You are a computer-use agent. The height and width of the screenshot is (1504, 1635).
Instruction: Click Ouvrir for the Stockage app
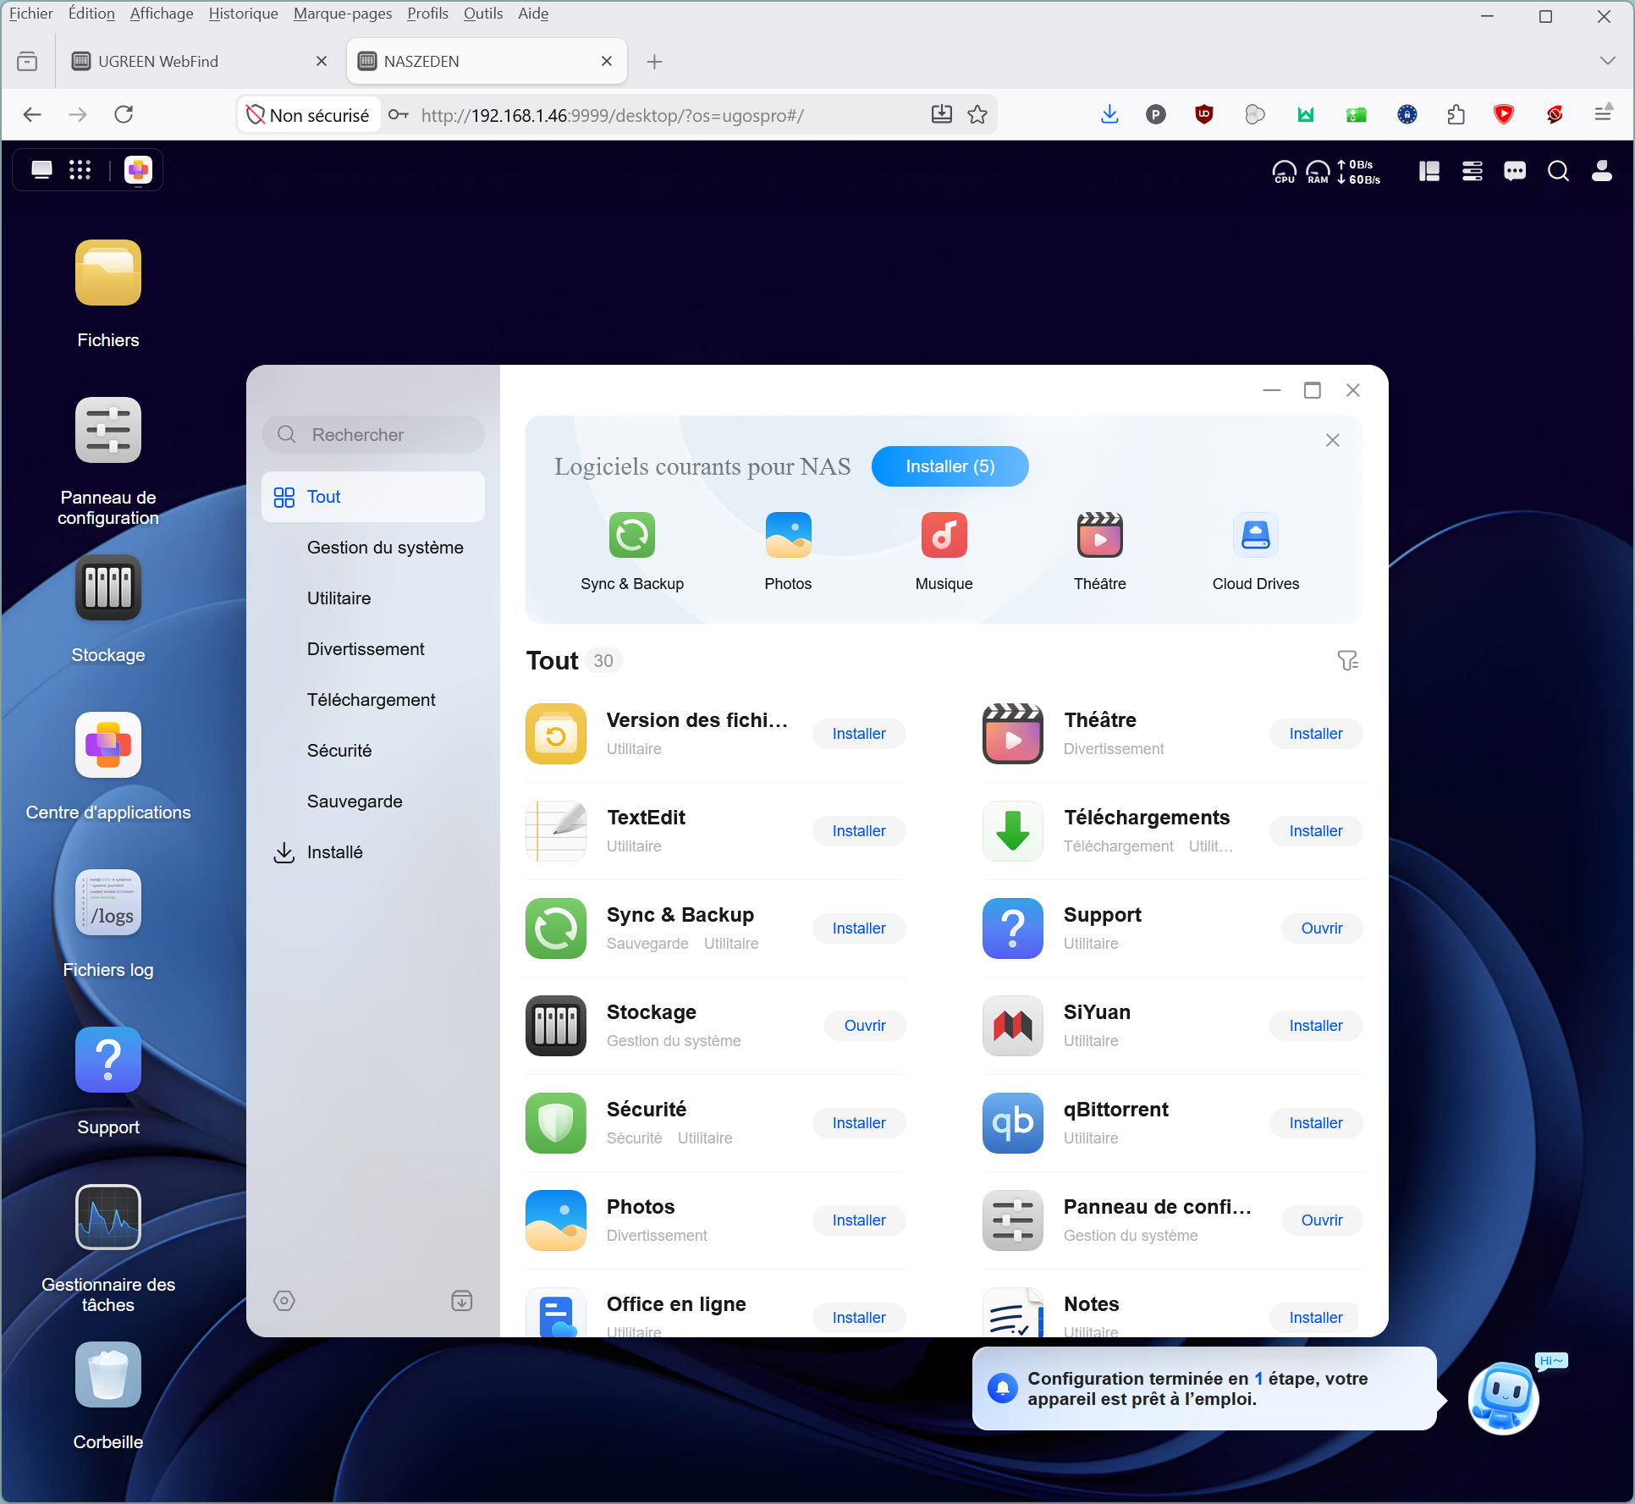coord(865,1026)
